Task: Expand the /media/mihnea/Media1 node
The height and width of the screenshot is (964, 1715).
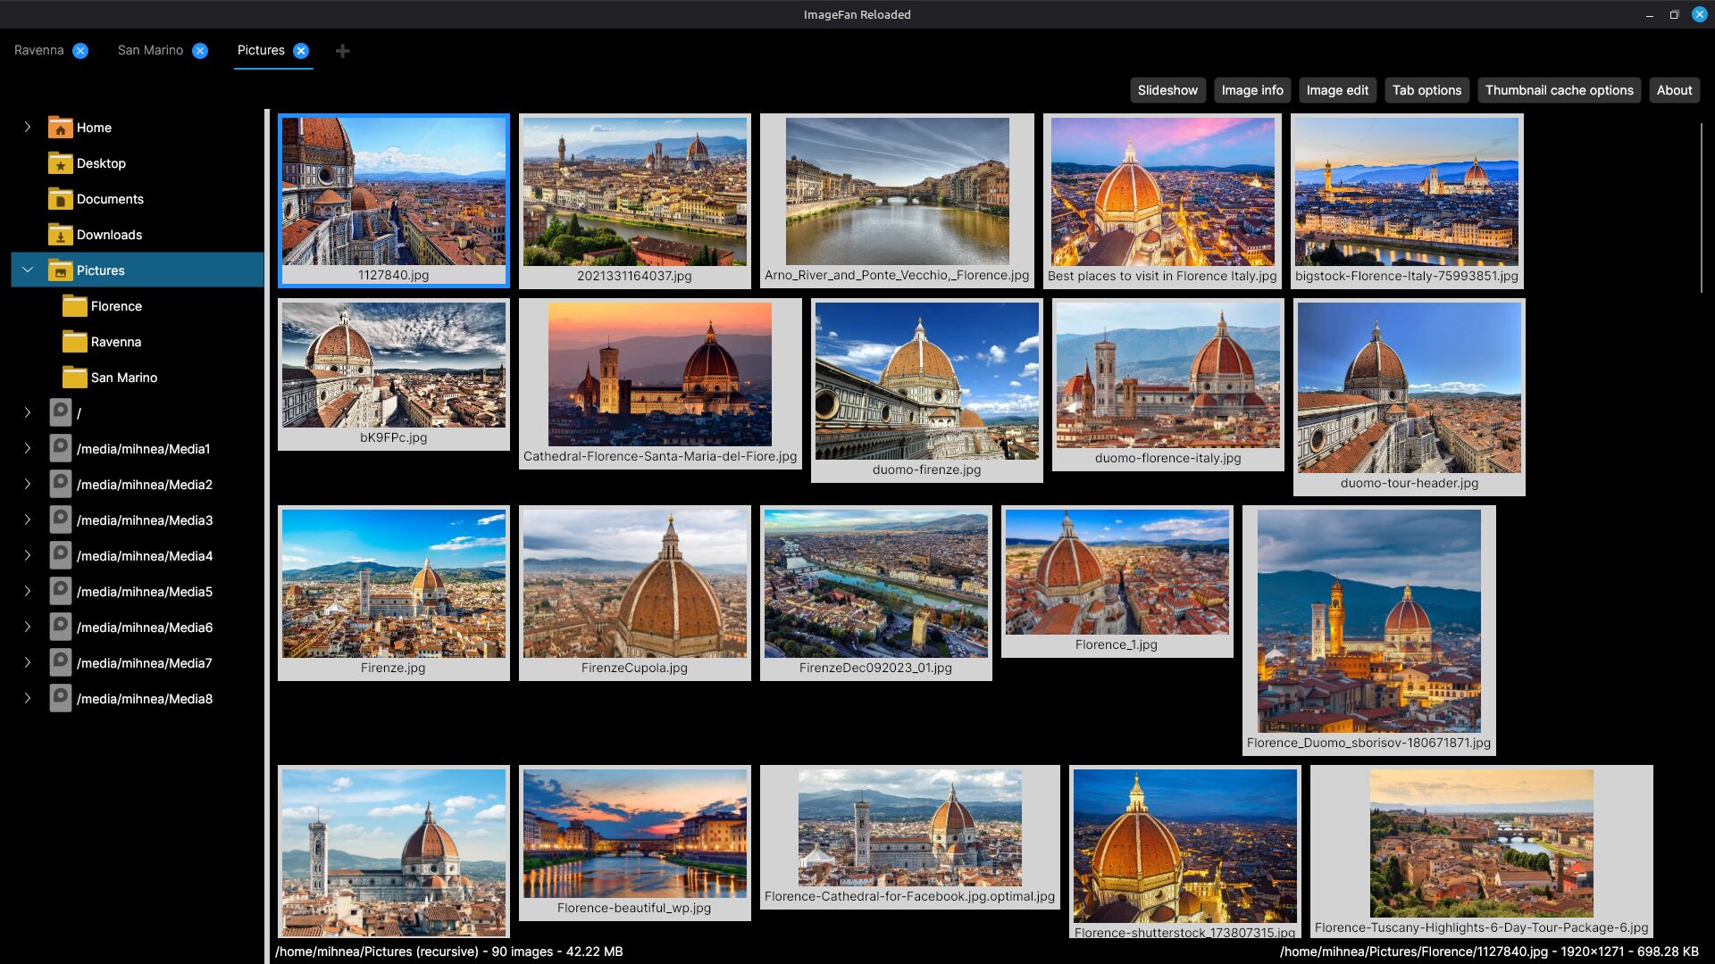Action: tap(28, 449)
